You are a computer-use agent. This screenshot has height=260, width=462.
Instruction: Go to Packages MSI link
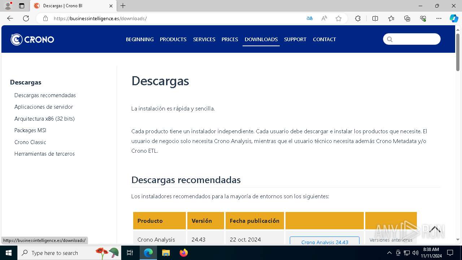[30, 130]
